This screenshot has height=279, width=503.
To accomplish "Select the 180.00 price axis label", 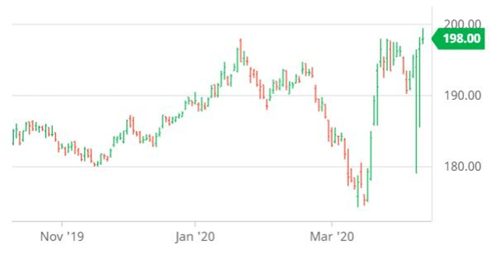I will coord(462,167).
